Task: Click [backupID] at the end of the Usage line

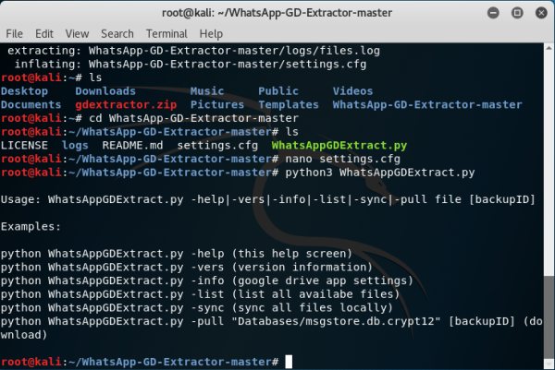Action: [x=501, y=199]
